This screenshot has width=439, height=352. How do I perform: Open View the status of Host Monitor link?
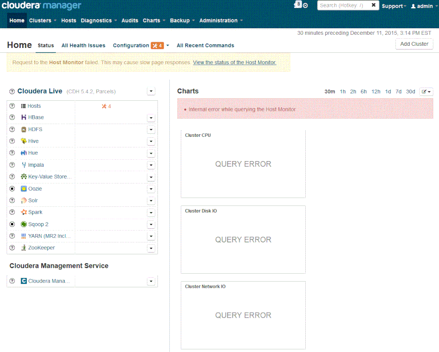coord(234,62)
